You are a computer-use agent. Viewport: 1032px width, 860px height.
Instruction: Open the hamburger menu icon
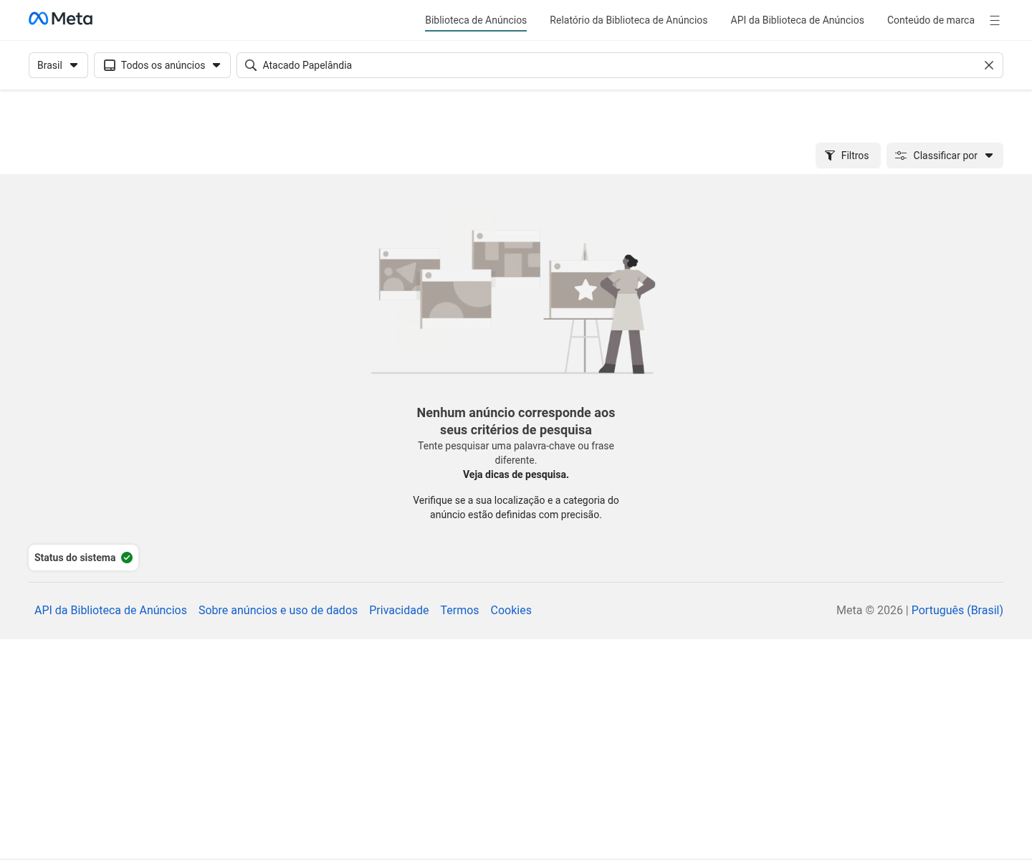[x=995, y=20]
